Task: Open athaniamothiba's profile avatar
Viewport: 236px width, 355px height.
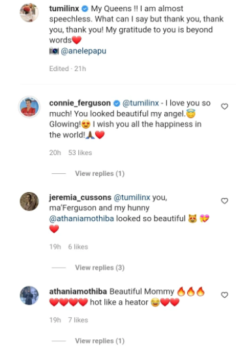Action: coord(29,296)
